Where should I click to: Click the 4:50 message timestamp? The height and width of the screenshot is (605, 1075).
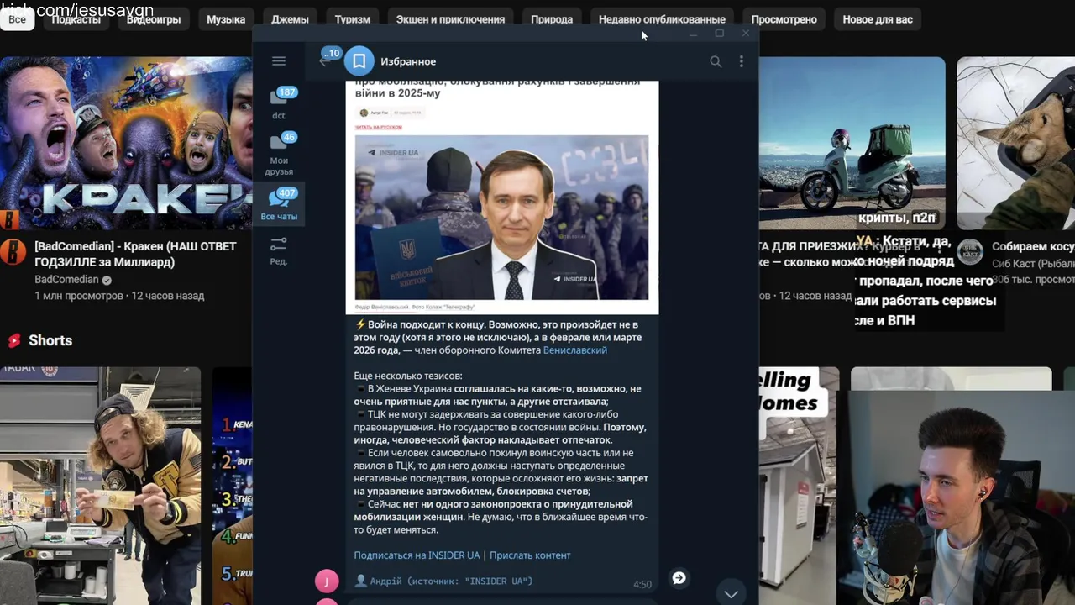tap(642, 584)
